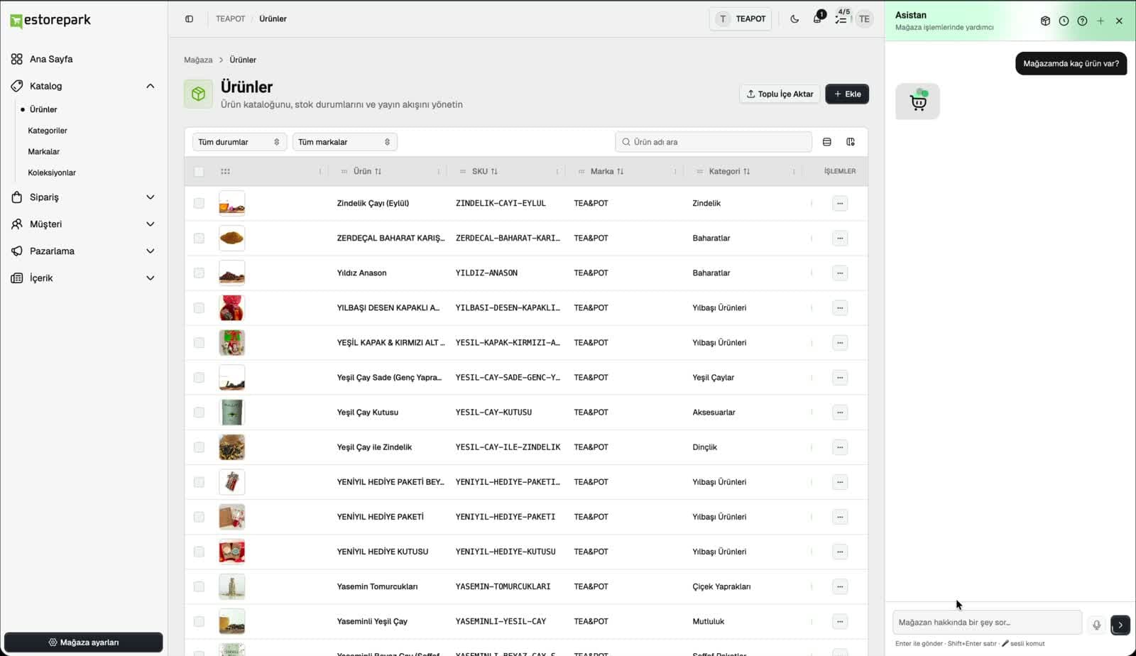This screenshot has height=656, width=1136.
Task: Select all products header checkbox
Action: pyautogui.click(x=199, y=171)
